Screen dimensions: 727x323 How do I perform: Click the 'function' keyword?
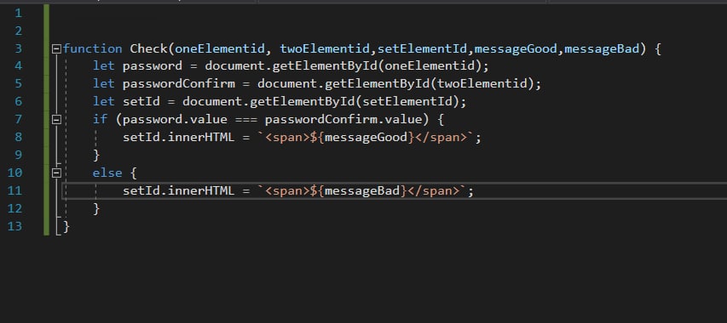point(93,48)
